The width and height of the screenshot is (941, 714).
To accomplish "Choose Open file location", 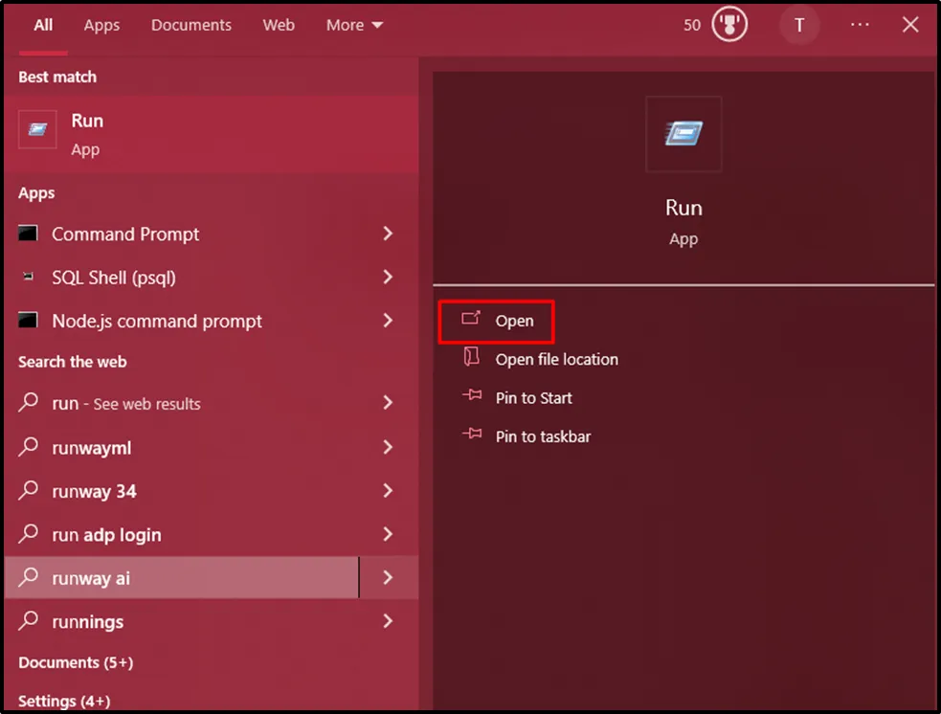I will (x=556, y=359).
